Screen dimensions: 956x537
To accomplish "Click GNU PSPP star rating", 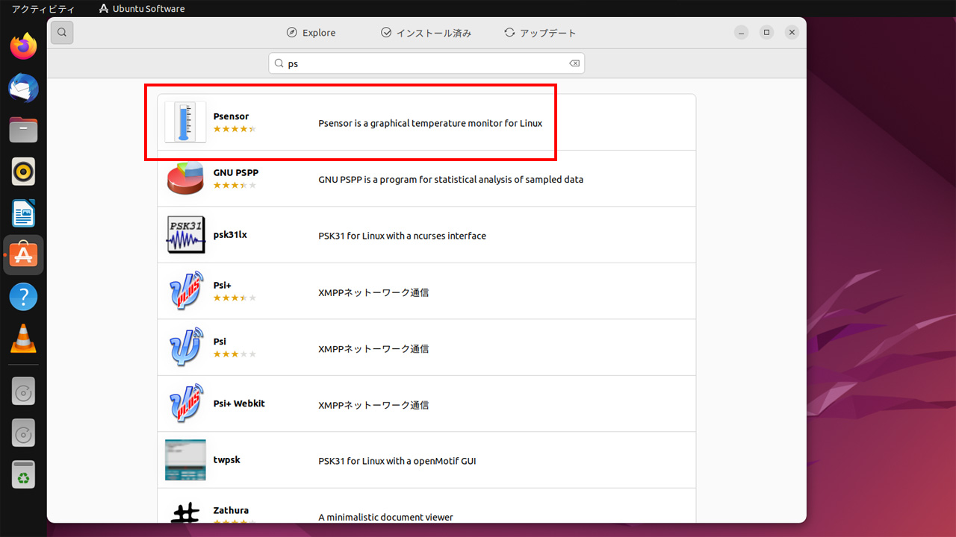I will coord(235,185).
